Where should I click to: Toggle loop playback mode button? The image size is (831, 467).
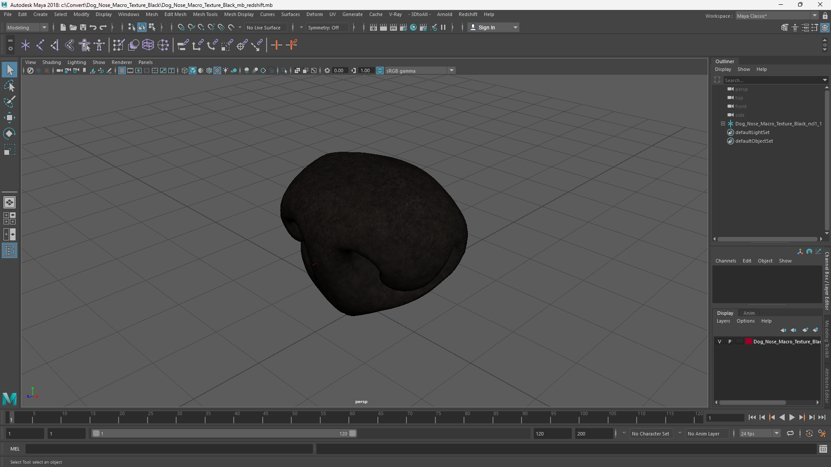(x=790, y=433)
